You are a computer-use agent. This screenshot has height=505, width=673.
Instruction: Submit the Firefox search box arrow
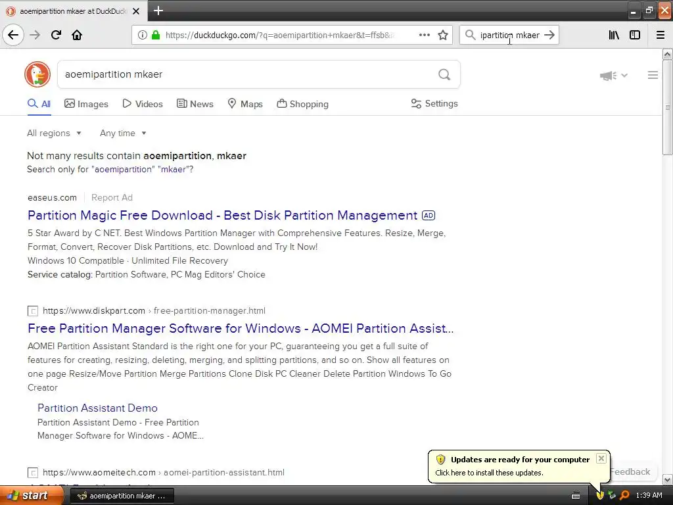coord(549,35)
